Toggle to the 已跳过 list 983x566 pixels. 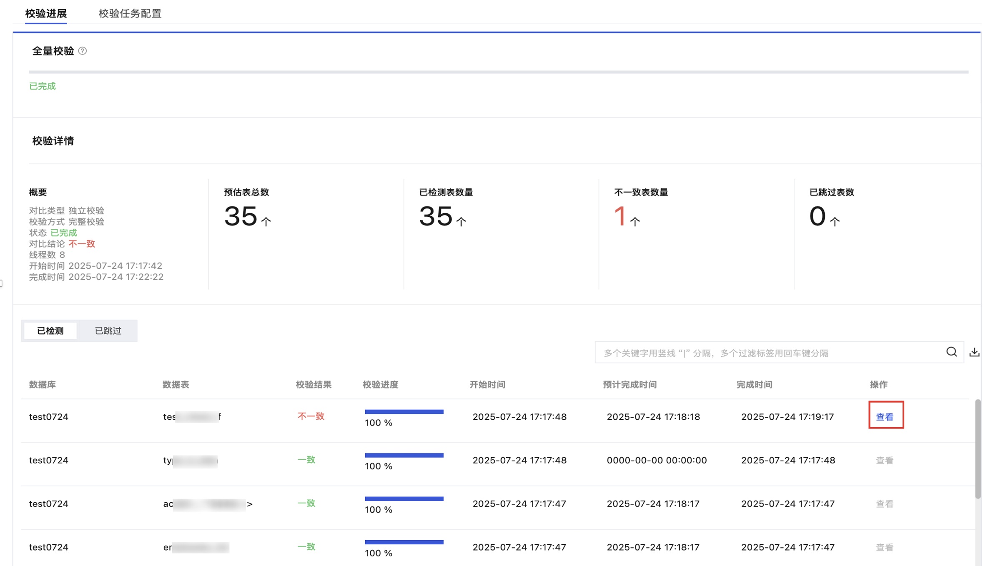(x=108, y=331)
